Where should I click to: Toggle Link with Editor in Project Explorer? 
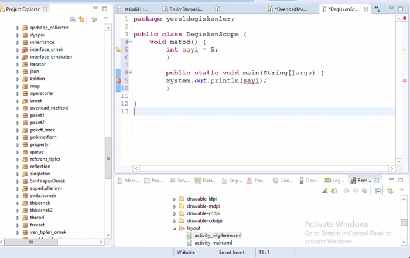pos(82,19)
